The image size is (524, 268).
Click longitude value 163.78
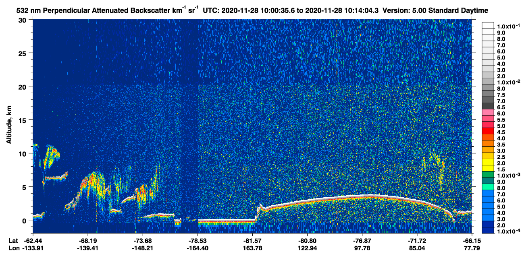click(x=252, y=248)
